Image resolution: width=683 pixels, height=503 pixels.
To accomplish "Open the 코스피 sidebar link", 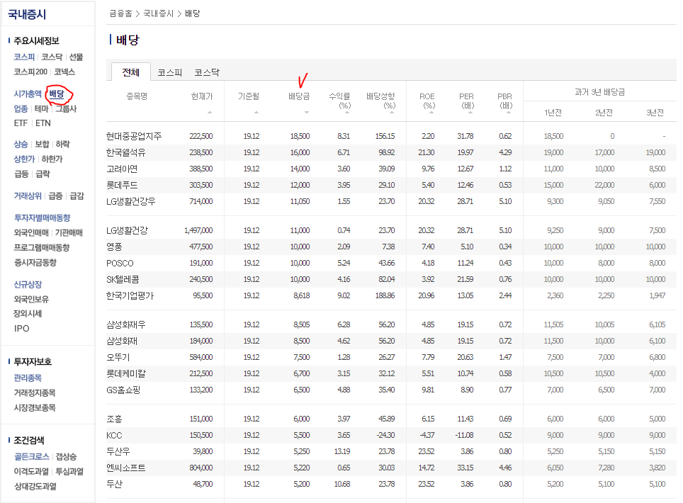I will (24, 57).
